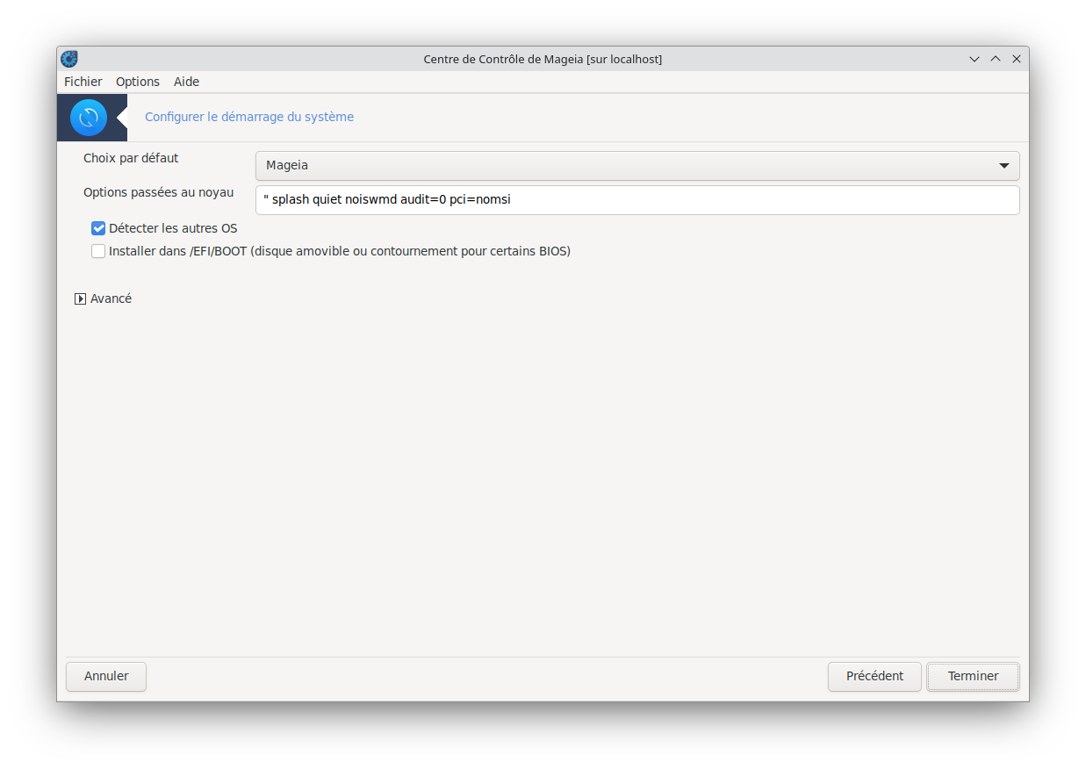Enable Installer dans /EFI/BOOT checkbox
The width and height of the screenshot is (1086, 769).
98,251
